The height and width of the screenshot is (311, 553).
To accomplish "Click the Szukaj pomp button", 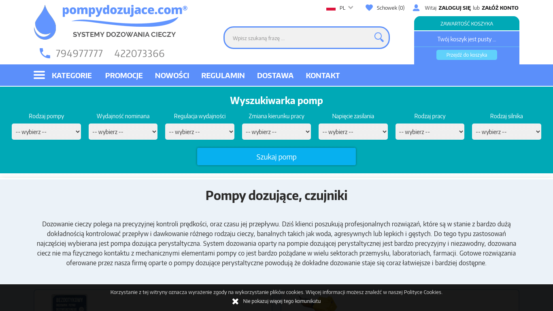I will coord(276,156).
